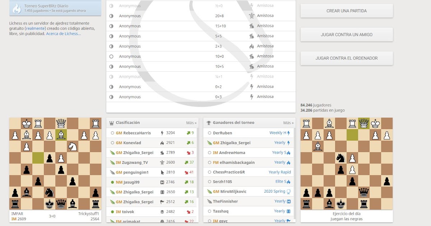Click the CREAR UNA PARTIDA button
This screenshot has height=226, width=431.
pos(346,11)
